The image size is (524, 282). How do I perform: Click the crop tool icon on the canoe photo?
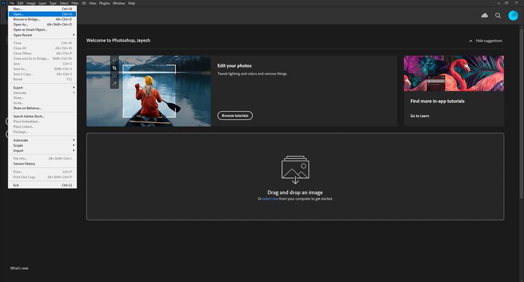tap(114, 68)
